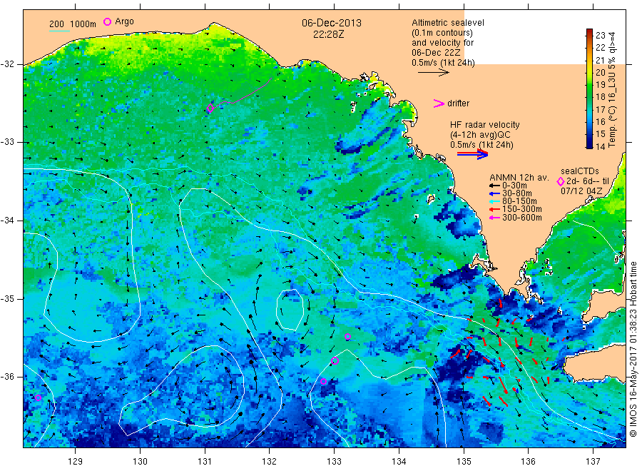Image resolution: width=642 pixels, height=471 pixels.
Task: Click the latitude axis label -33
Action: [x=7, y=142]
